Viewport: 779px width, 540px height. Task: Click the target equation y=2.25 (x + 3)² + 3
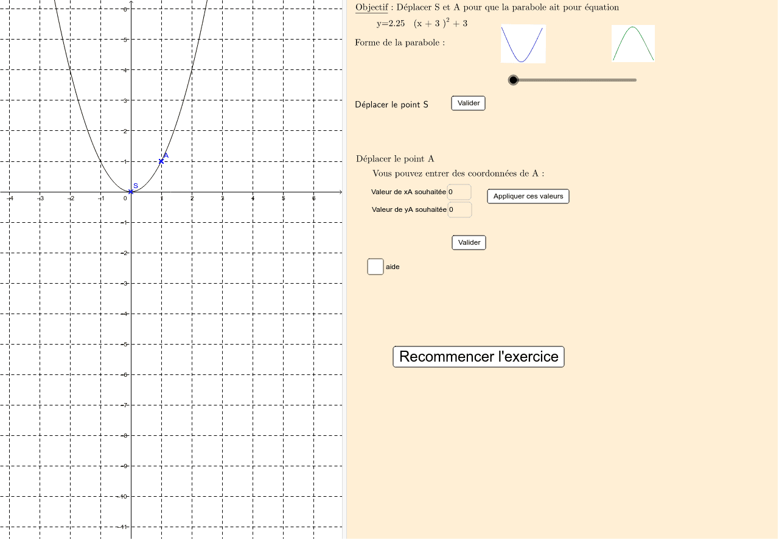pos(422,24)
